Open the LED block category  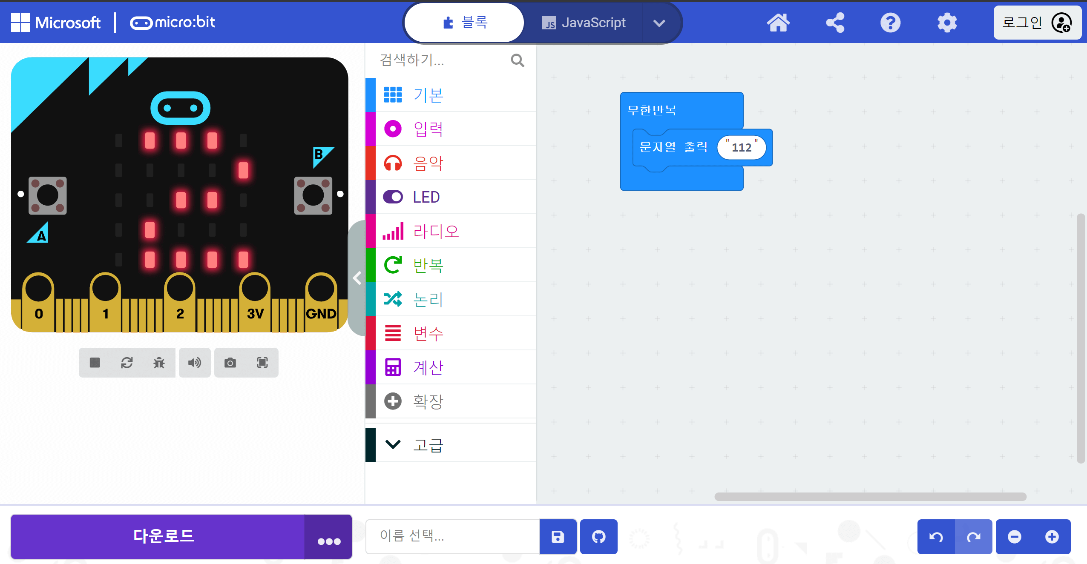(x=451, y=197)
